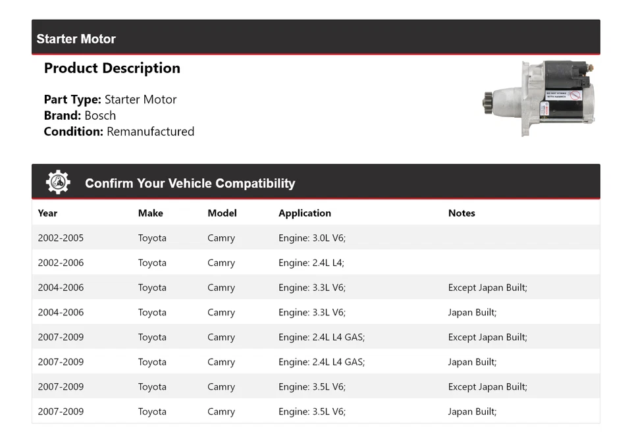Click the Condition: Remanufactured text
Screen dimensions: 632x443
click(x=118, y=132)
